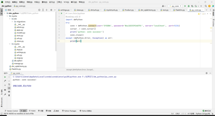Go to next highlighted error arrow
This screenshot has height=116, width=215.
click(x=211, y=14)
